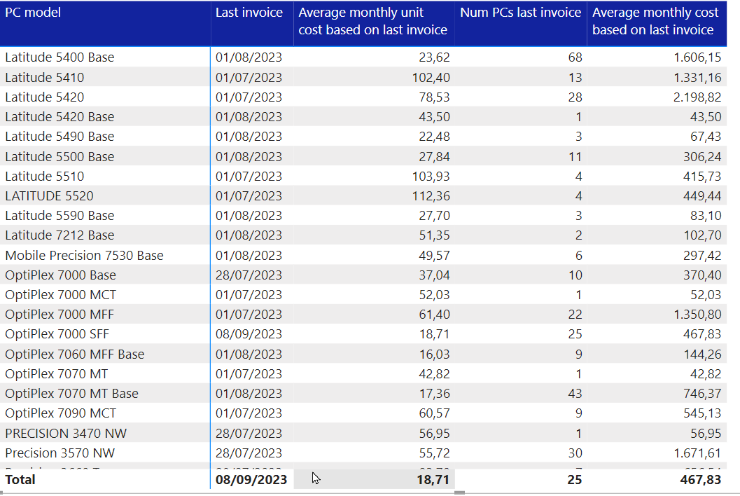740x496 pixels.
Task: Click the monthly cost value 2.198,82
Action: point(697,97)
